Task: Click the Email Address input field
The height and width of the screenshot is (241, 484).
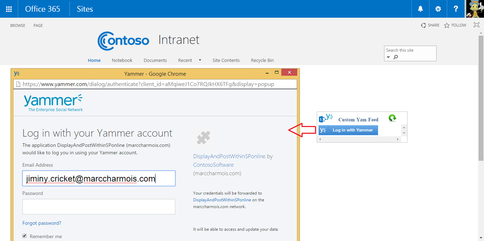Action: 99,178
